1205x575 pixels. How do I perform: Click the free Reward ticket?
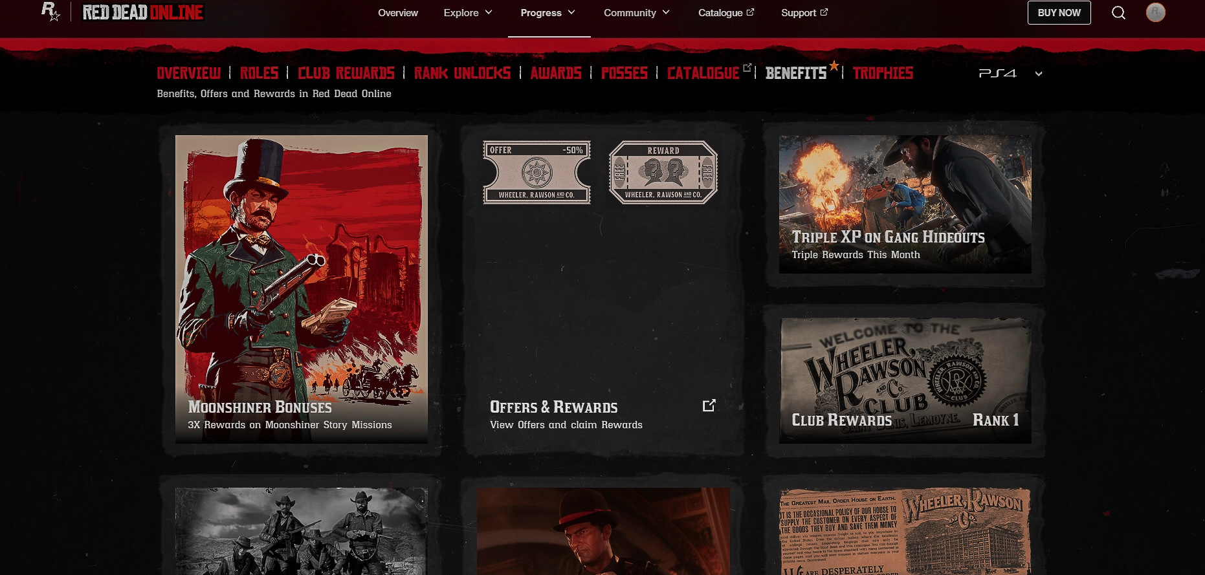pos(663,173)
